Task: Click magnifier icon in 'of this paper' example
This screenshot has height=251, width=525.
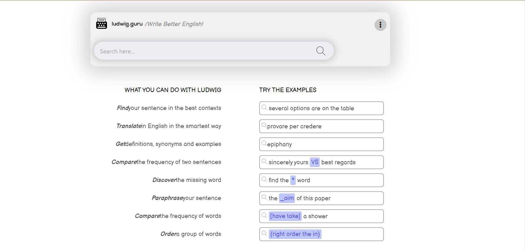Action: [264, 197]
